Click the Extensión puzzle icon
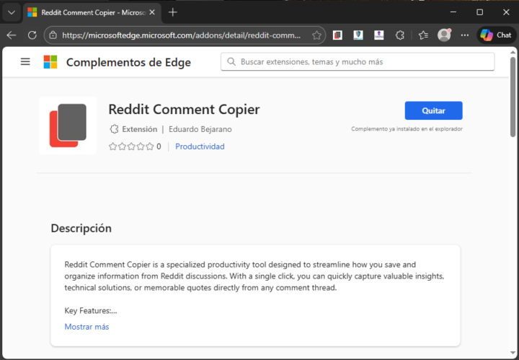The image size is (519, 360). click(x=114, y=129)
